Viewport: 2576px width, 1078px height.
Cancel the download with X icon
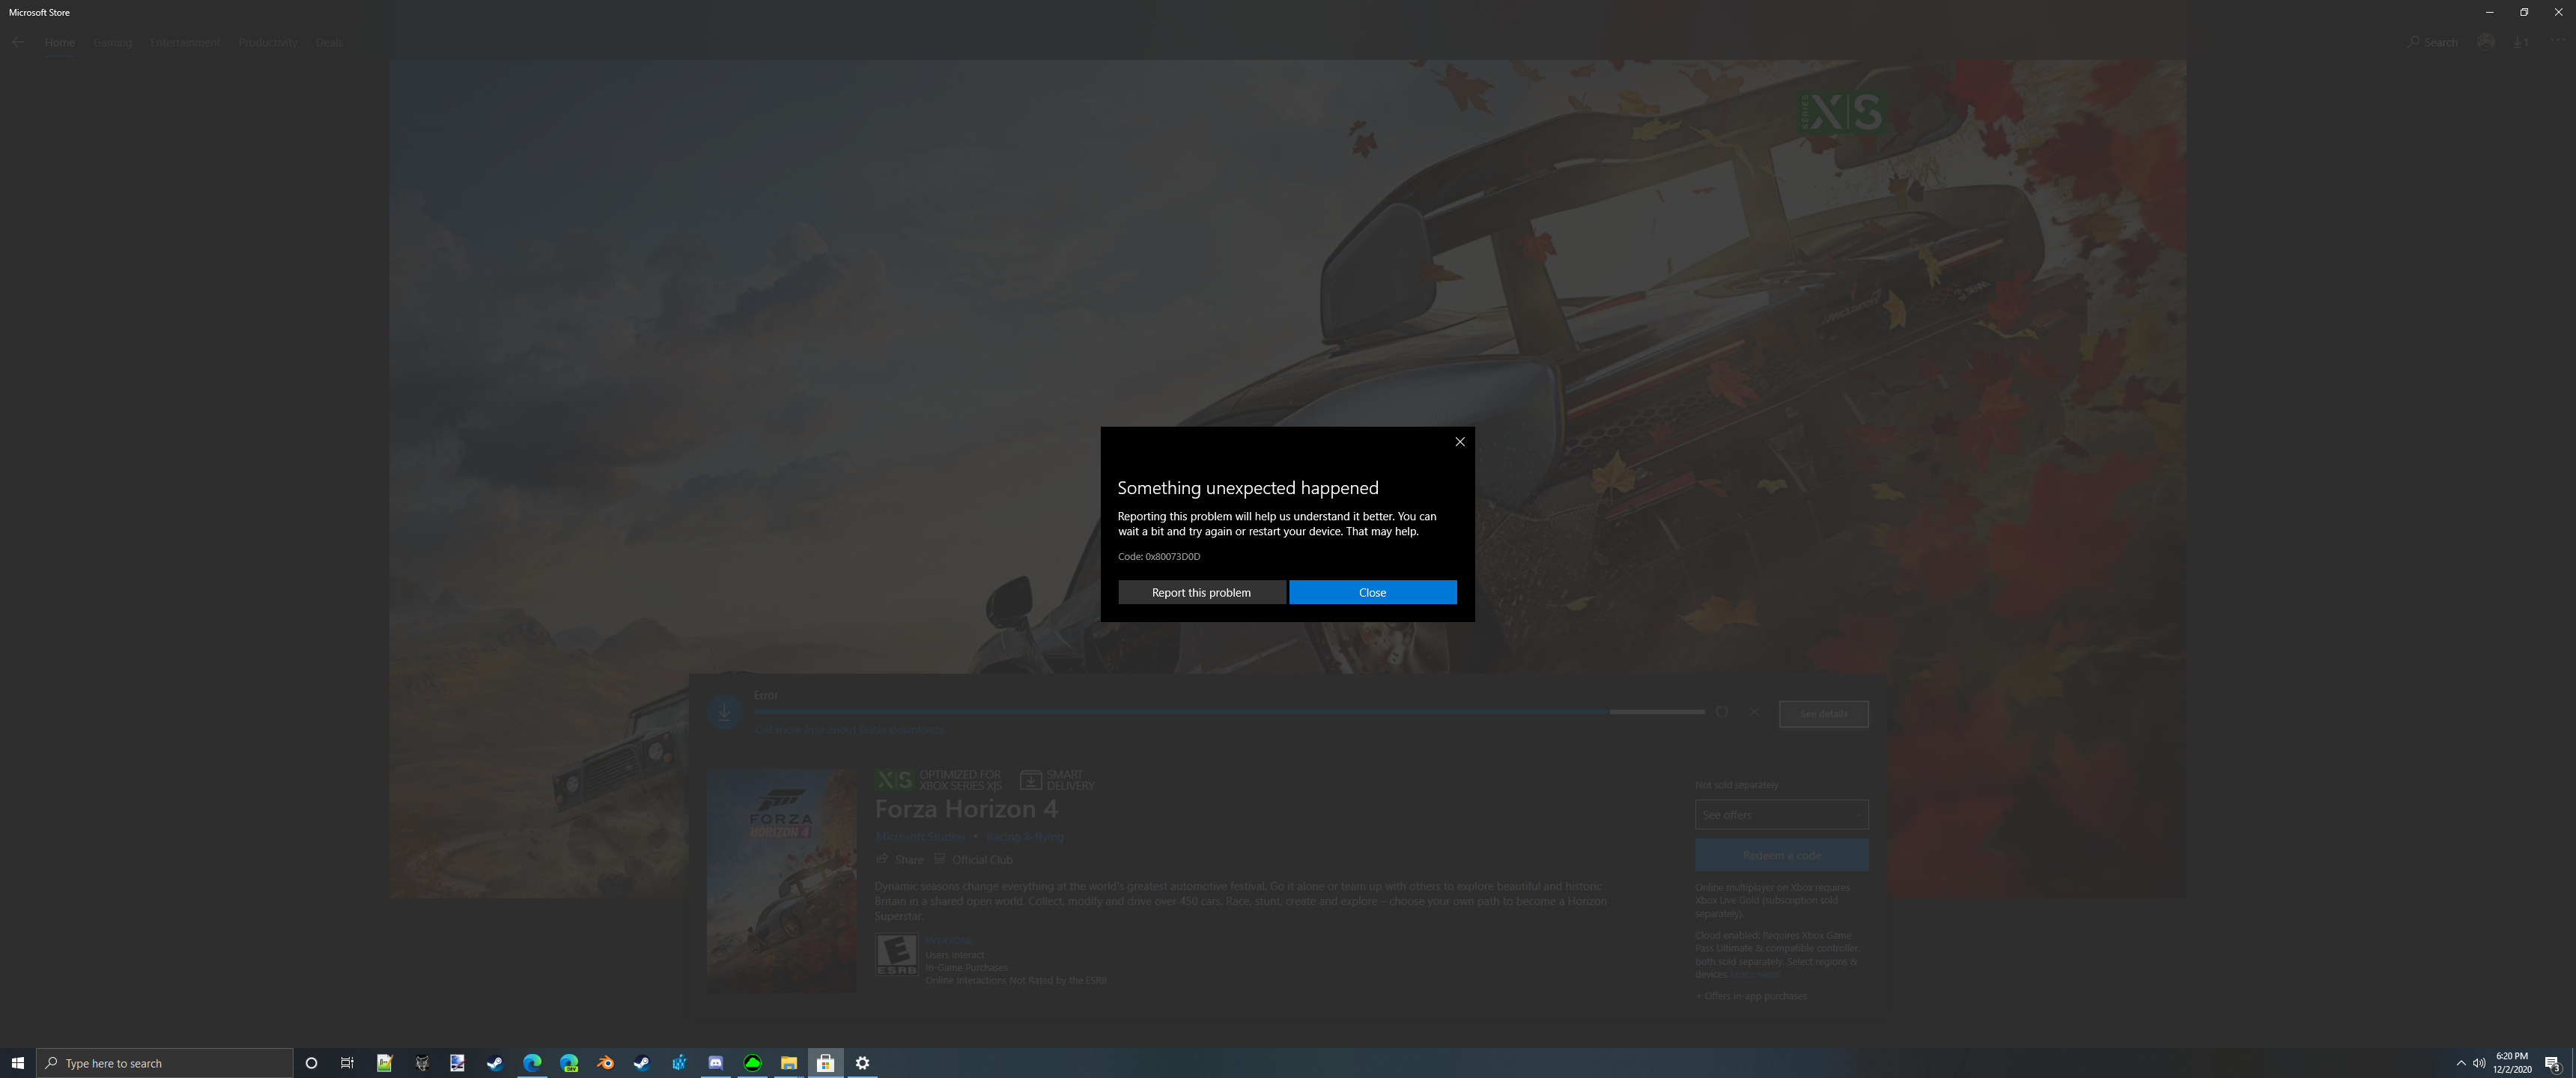[x=1752, y=712]
